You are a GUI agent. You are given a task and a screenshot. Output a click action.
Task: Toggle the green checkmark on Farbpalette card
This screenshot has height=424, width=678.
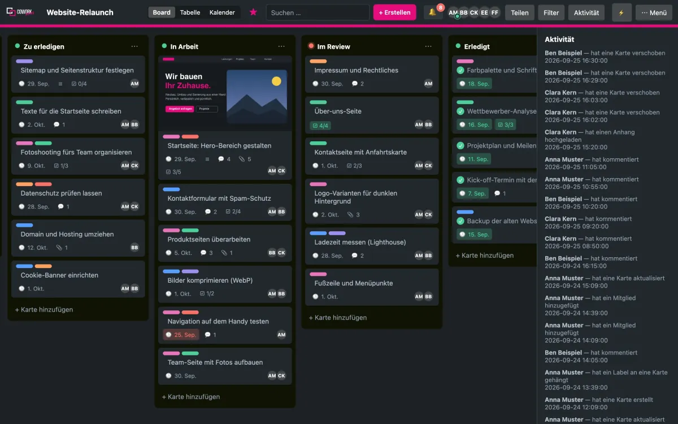(x=460, y=70)
